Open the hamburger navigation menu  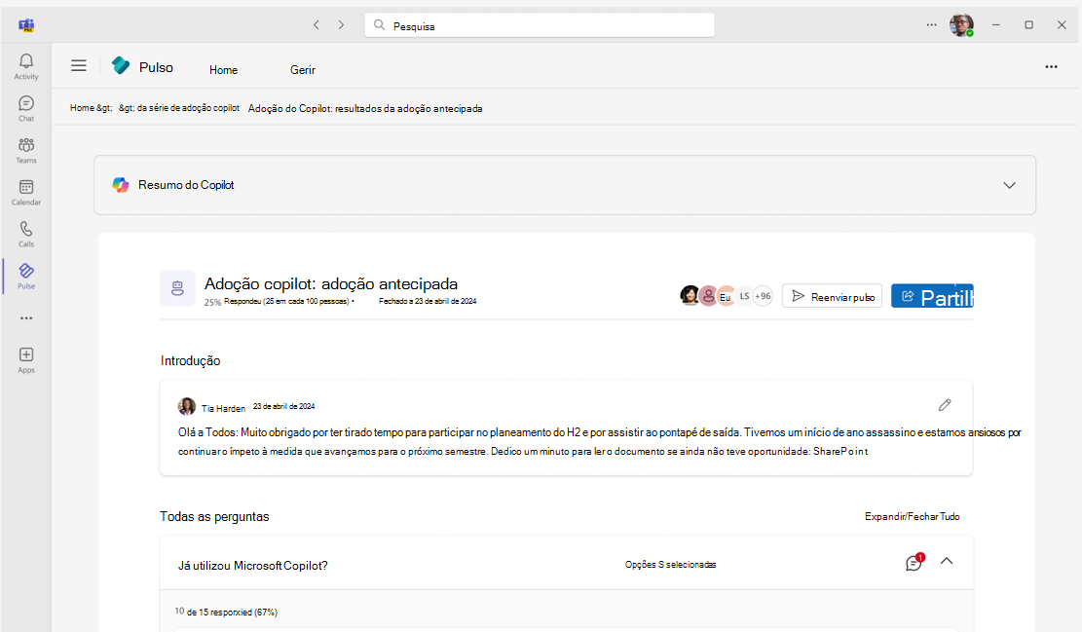coord(79,66)
